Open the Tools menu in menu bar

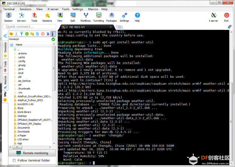pyautogui.click(x=66, y=9)
